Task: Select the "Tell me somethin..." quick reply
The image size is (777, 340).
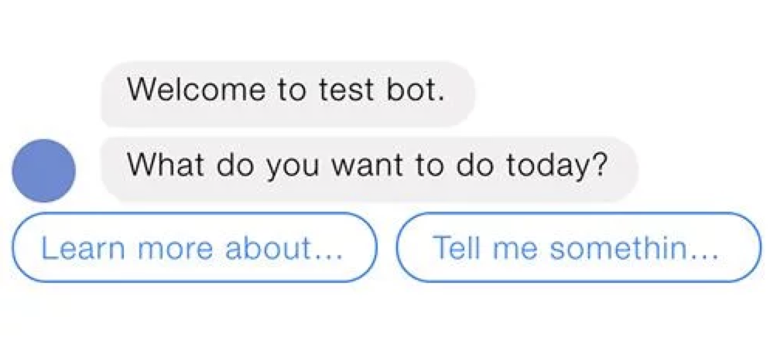Action: 577,247
